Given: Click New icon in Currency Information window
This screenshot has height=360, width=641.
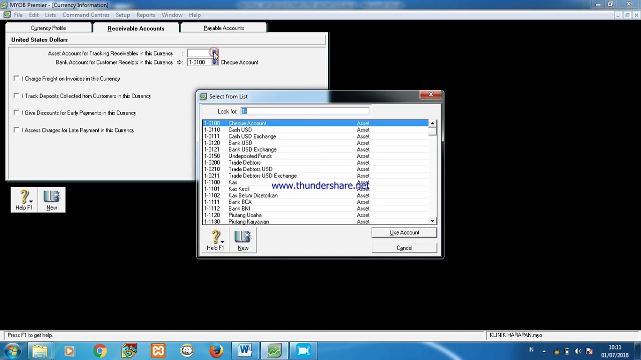Looking at the screenshot, I should pyautogui.click(x=52, y=199).
